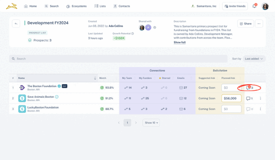The height and width of the screenshot is (160, 275).
Task: Click the Share button
Action: click(245, 24)
